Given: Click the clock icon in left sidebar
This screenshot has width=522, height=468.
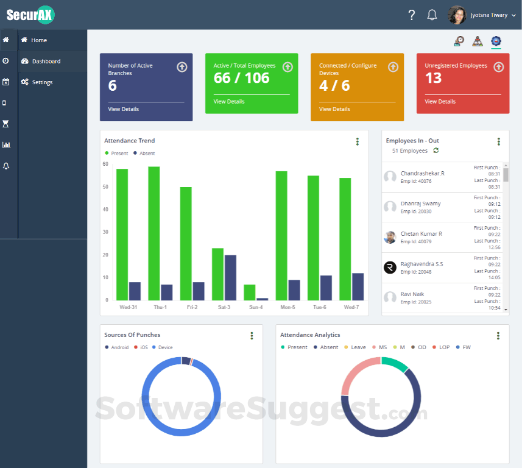Looking at the screenshot, I should click(5, 61).
